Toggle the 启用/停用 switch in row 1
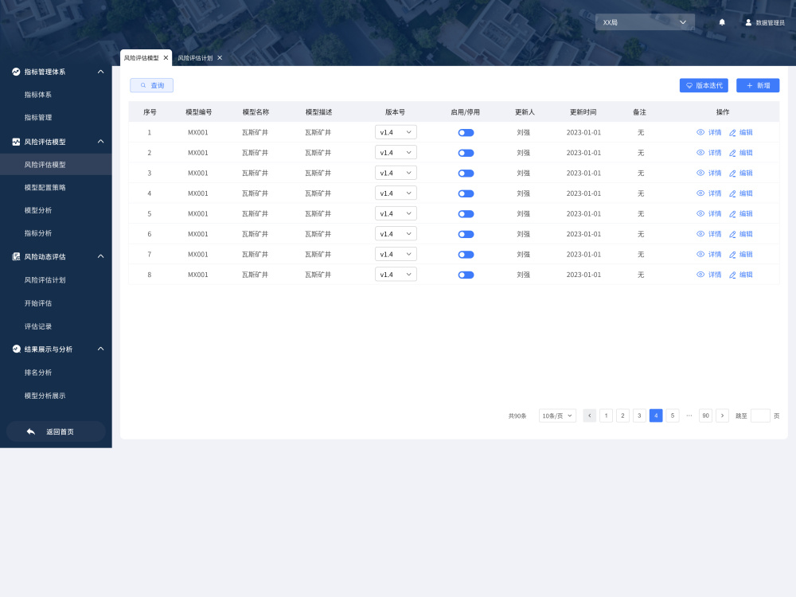 [x=466, y=132]
